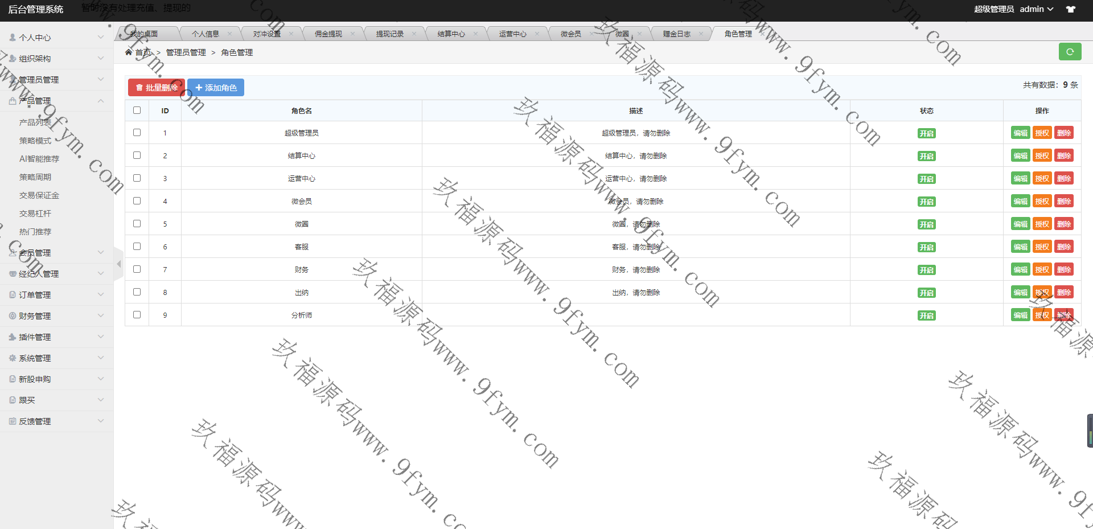Close the 佣金提现 tab with its x icon
The height and width of the screenshot is (529, 1093).
click(353, 34)
